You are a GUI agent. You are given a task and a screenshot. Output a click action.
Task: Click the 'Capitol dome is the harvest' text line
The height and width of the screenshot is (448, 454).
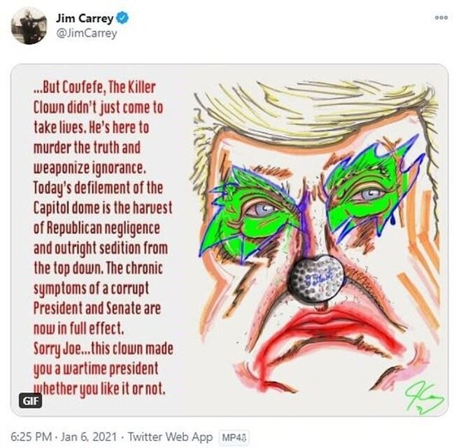[x=103, y=207]
